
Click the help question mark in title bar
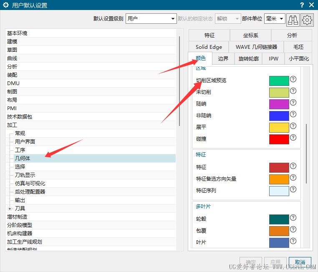302,5
